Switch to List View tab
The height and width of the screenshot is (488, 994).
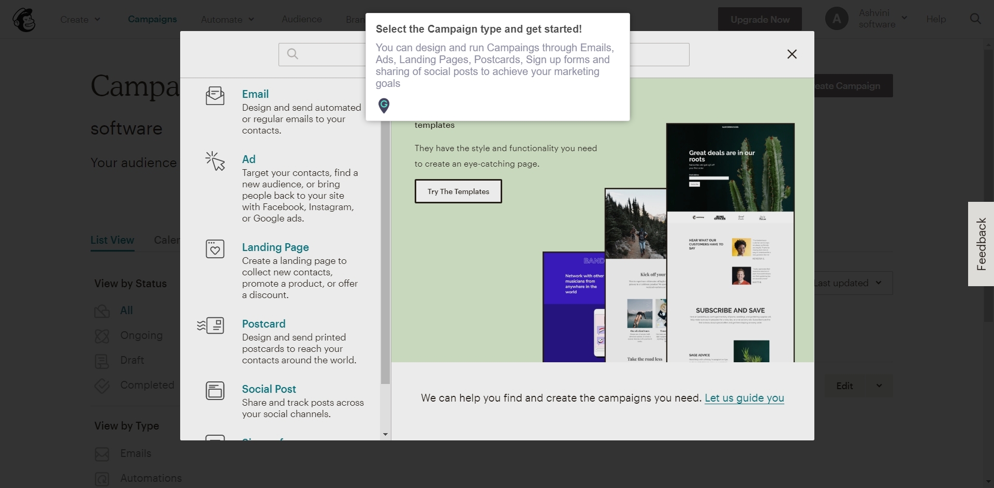[112, 240]
